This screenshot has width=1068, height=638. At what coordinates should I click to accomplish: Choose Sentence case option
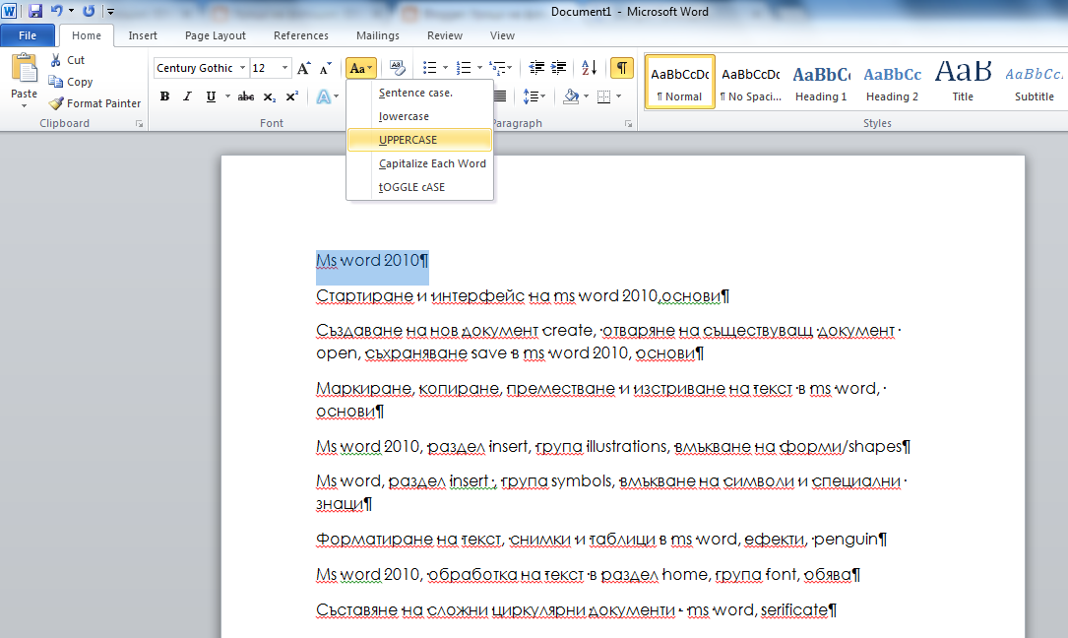click(419, 93)
